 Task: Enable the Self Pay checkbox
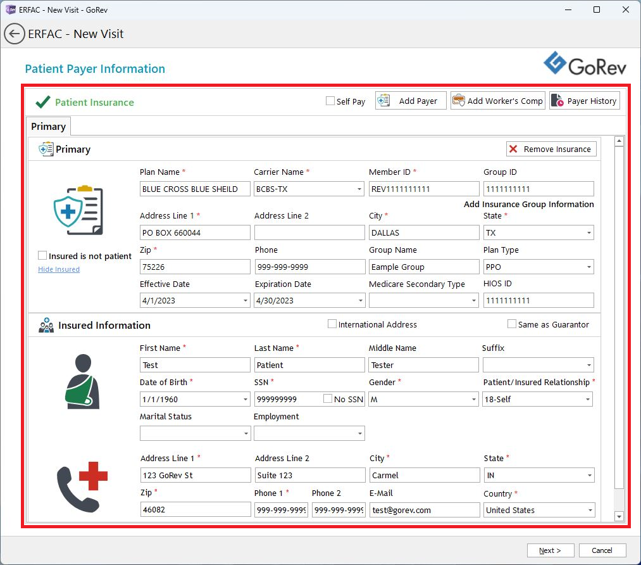pyautogui.click(x=330, y=101)
